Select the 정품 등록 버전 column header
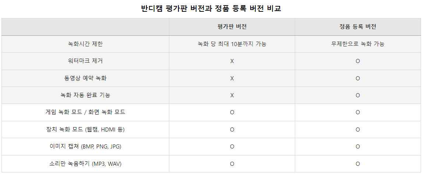Image resolution: width=424 pixels, height=175 pixels. coord(357,27)
